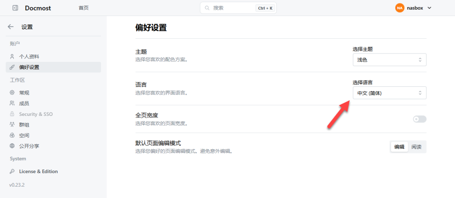Expand the nasbox user menu chevron

pos(429,8)
